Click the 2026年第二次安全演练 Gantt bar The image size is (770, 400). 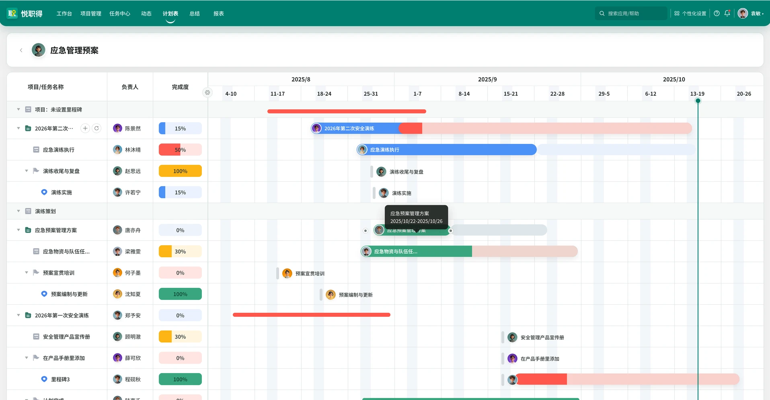(x=366, y=128)
